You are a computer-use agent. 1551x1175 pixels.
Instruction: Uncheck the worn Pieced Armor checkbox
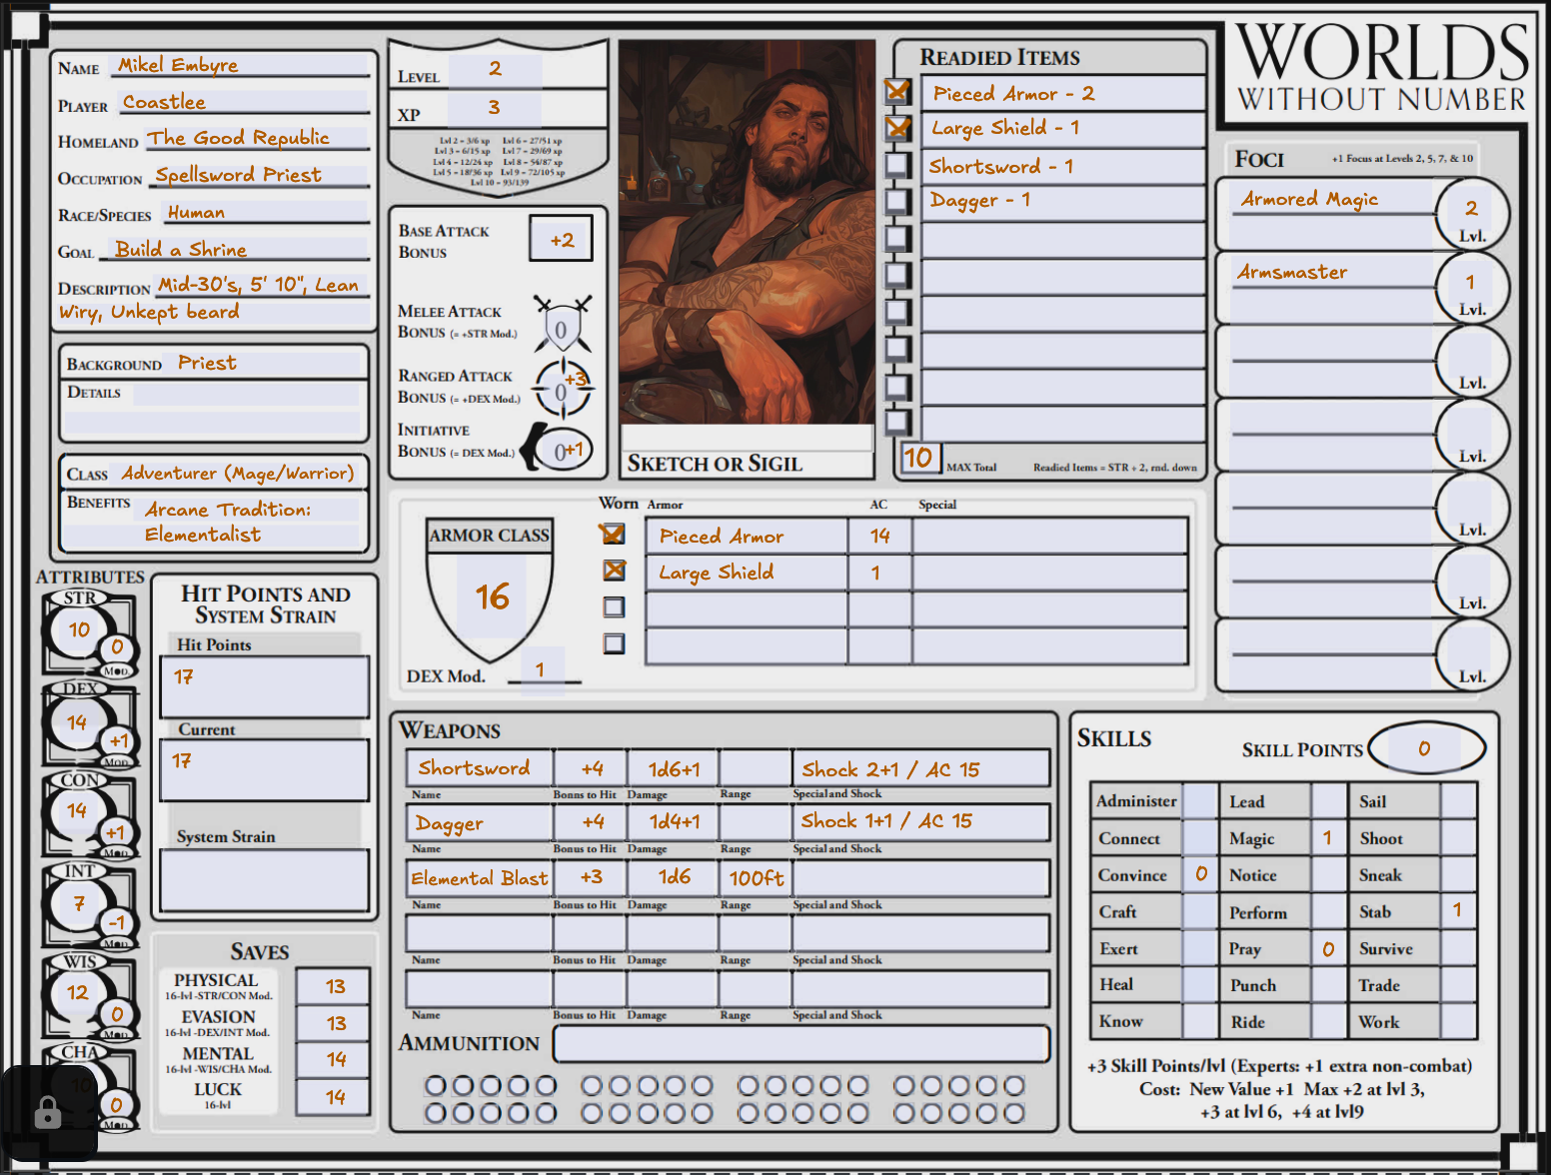[614, 535]
